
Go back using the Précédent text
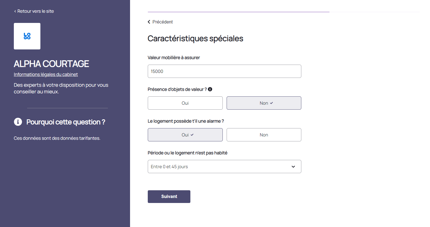[x=162, y=22]
